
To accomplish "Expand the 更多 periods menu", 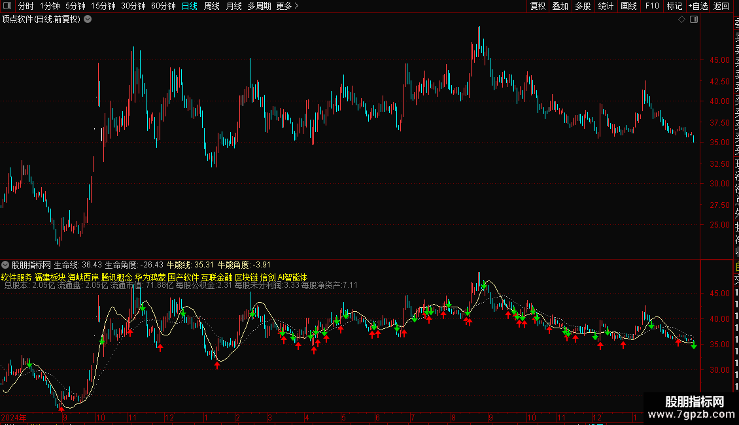I will [x=287, y=6].
